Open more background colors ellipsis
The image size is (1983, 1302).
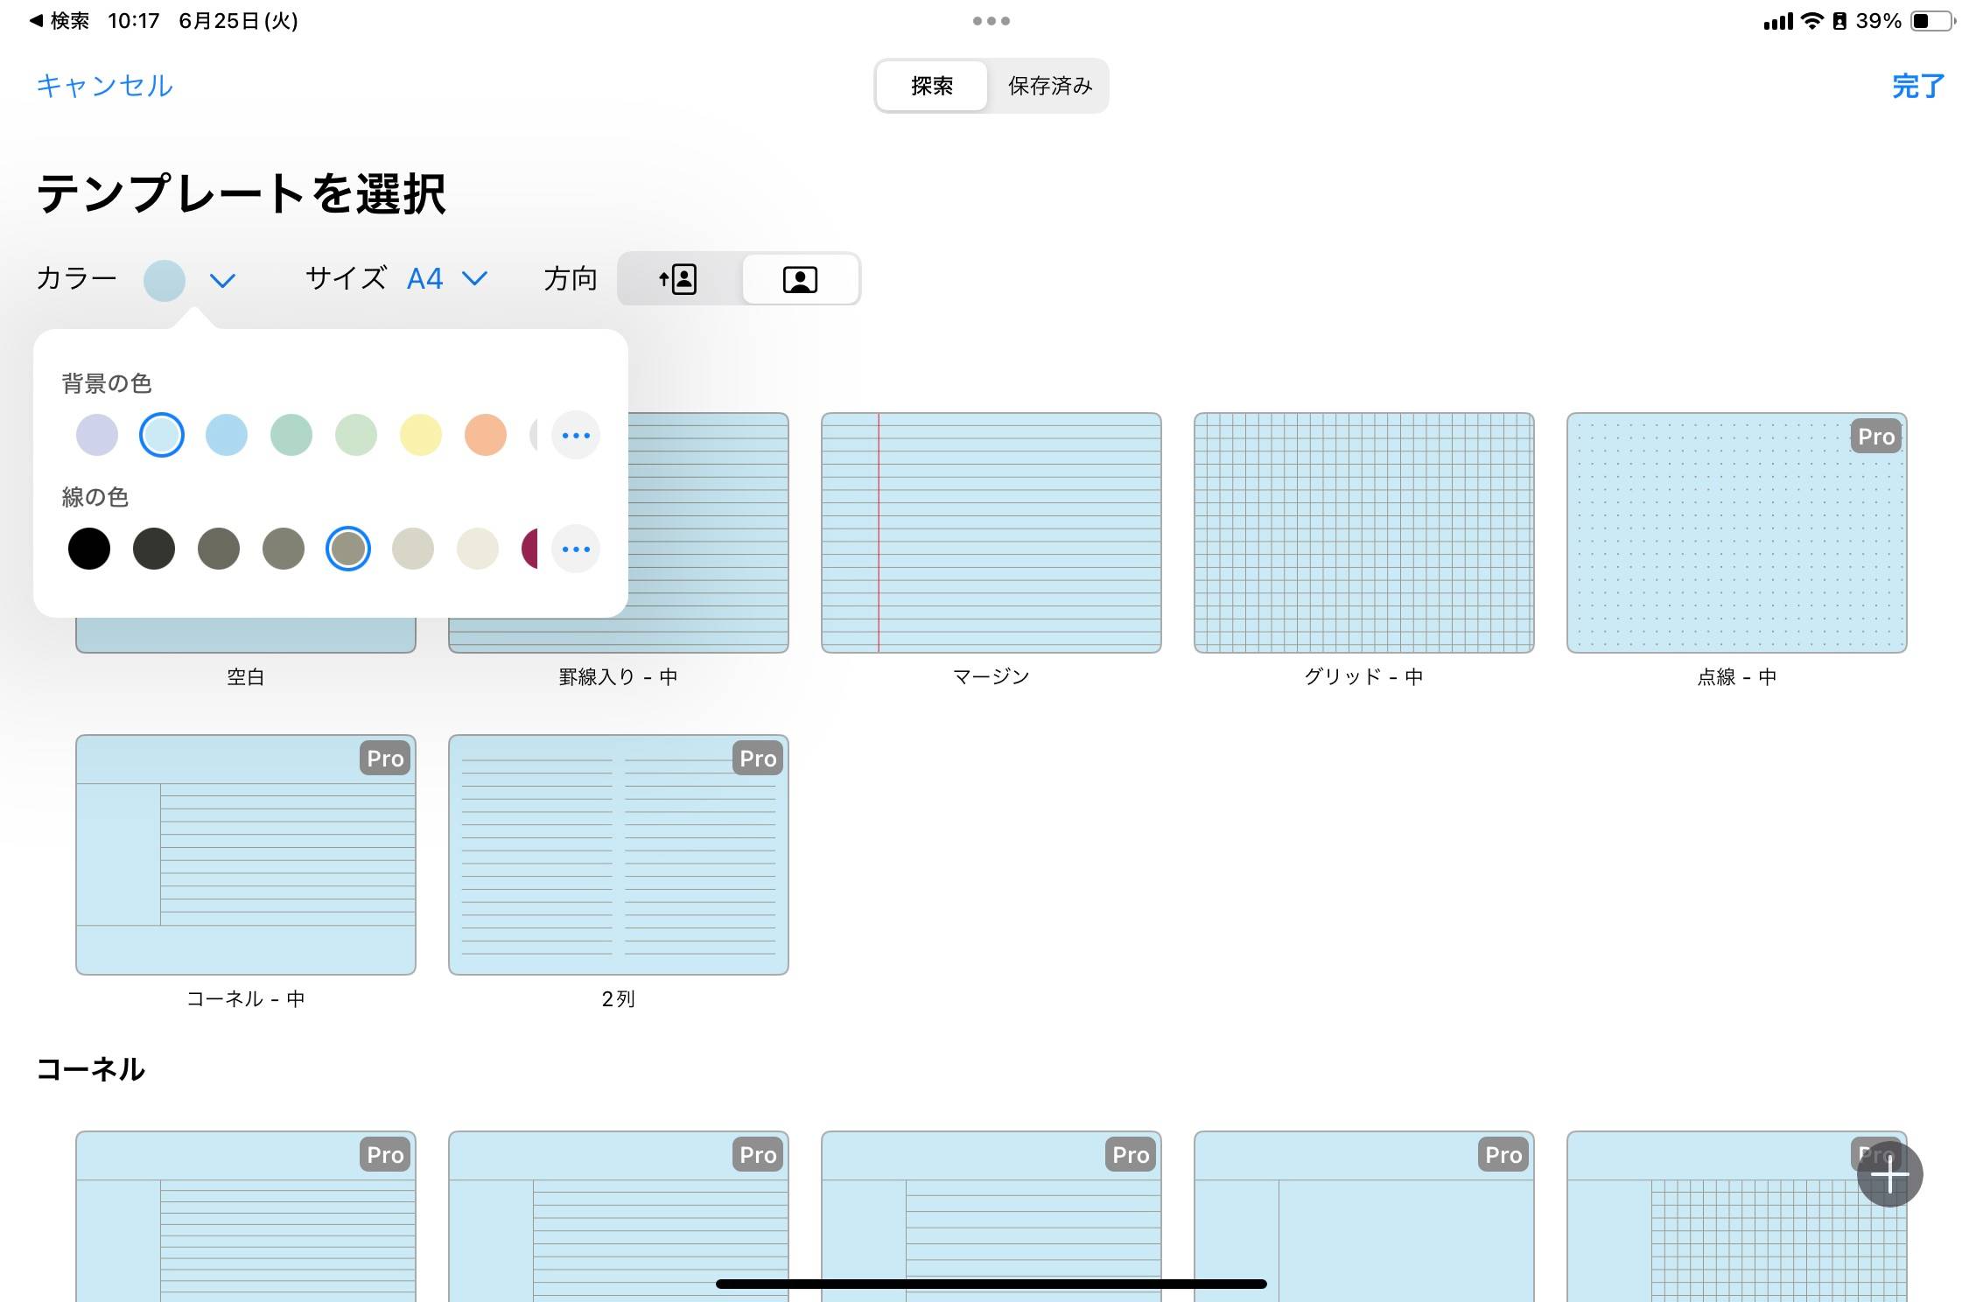point(576,435)
